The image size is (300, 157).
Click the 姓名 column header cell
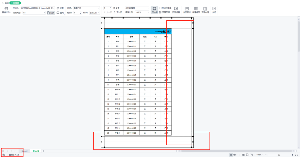[117, 37]
